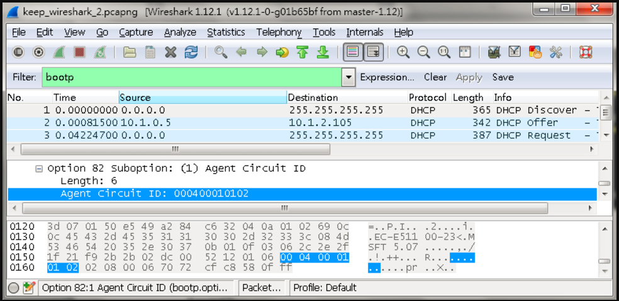Open help with the lifebuoy icon

pos(586,52)
